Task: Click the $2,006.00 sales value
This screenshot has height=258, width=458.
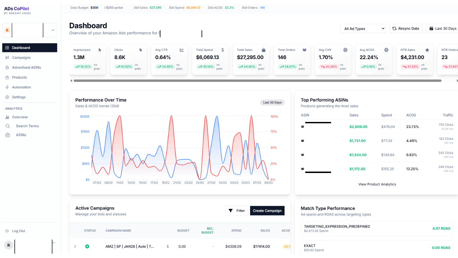Action: (358, 127)
